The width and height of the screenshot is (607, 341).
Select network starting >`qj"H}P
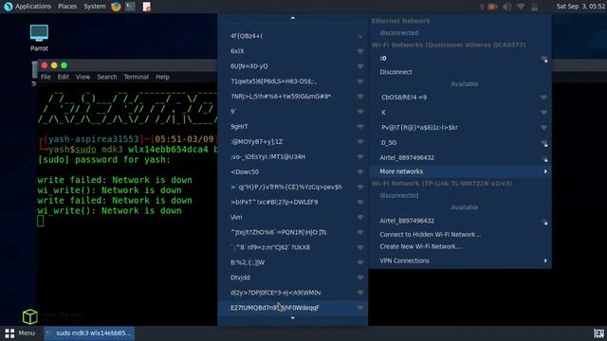[293, 187]
